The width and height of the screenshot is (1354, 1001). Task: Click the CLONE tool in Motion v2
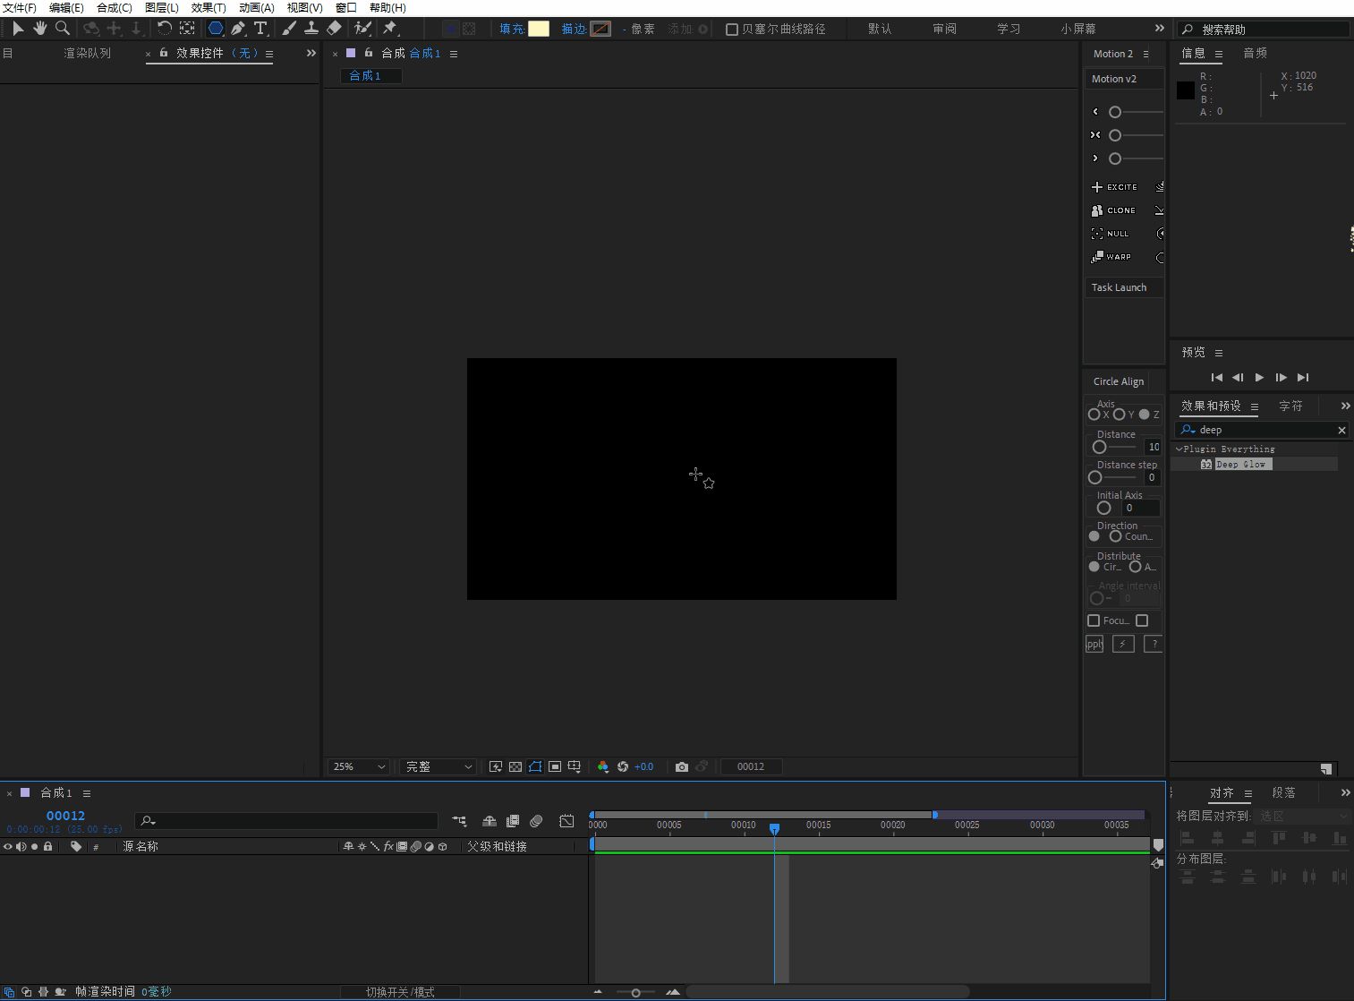click(1114, 210)
